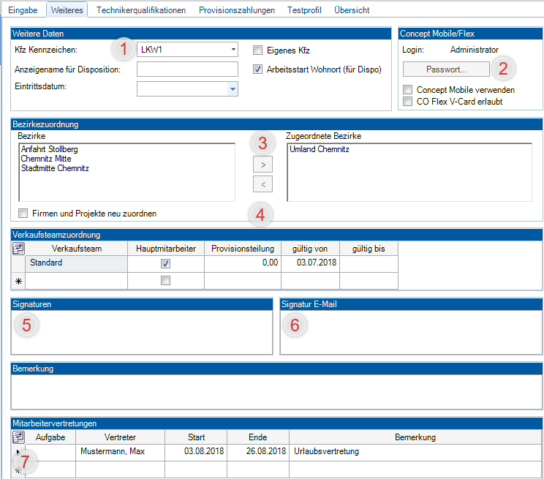
Task: Click grid selector icon in Mitarbeitervertretungen table
Action: coord(18,437)
